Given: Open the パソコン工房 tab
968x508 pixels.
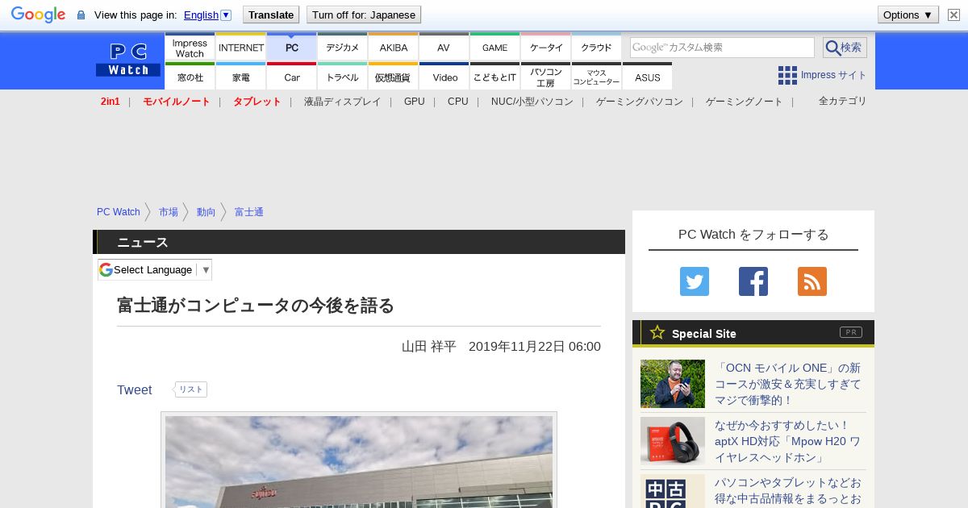Looking at the screenshot, I should pos(546,77).
